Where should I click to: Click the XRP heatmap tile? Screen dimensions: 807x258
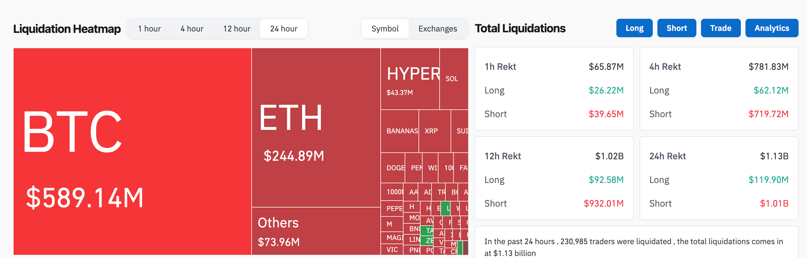434,131
